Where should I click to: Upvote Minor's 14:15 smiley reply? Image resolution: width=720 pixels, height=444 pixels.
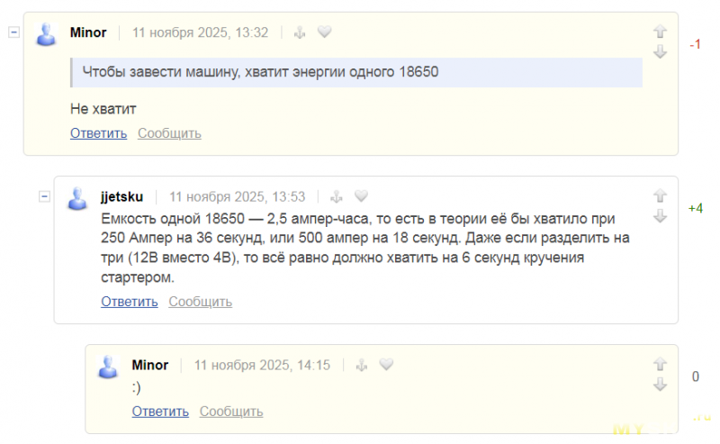pos(660,364)
